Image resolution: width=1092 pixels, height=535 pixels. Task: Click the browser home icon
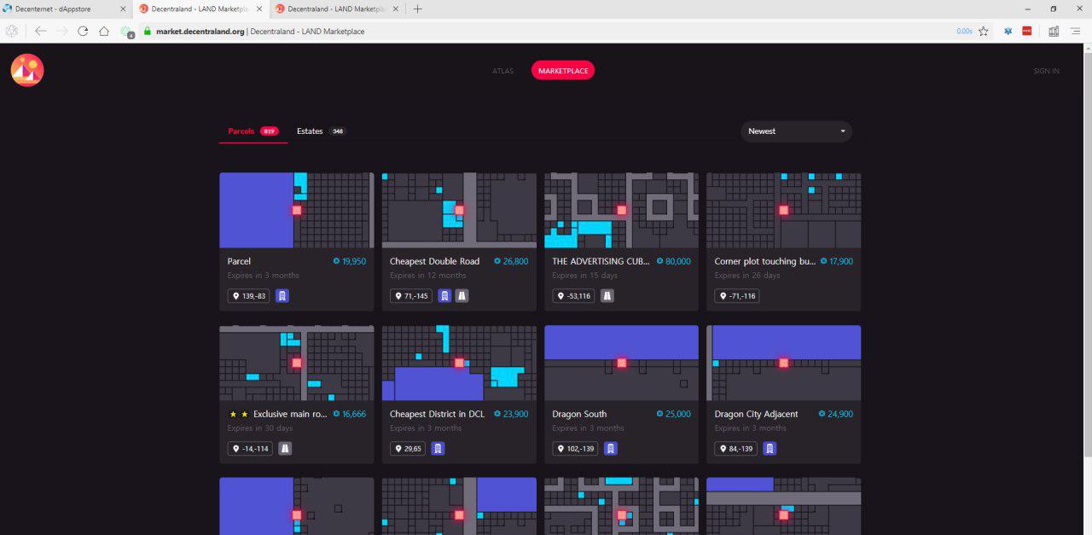point(104,31)
